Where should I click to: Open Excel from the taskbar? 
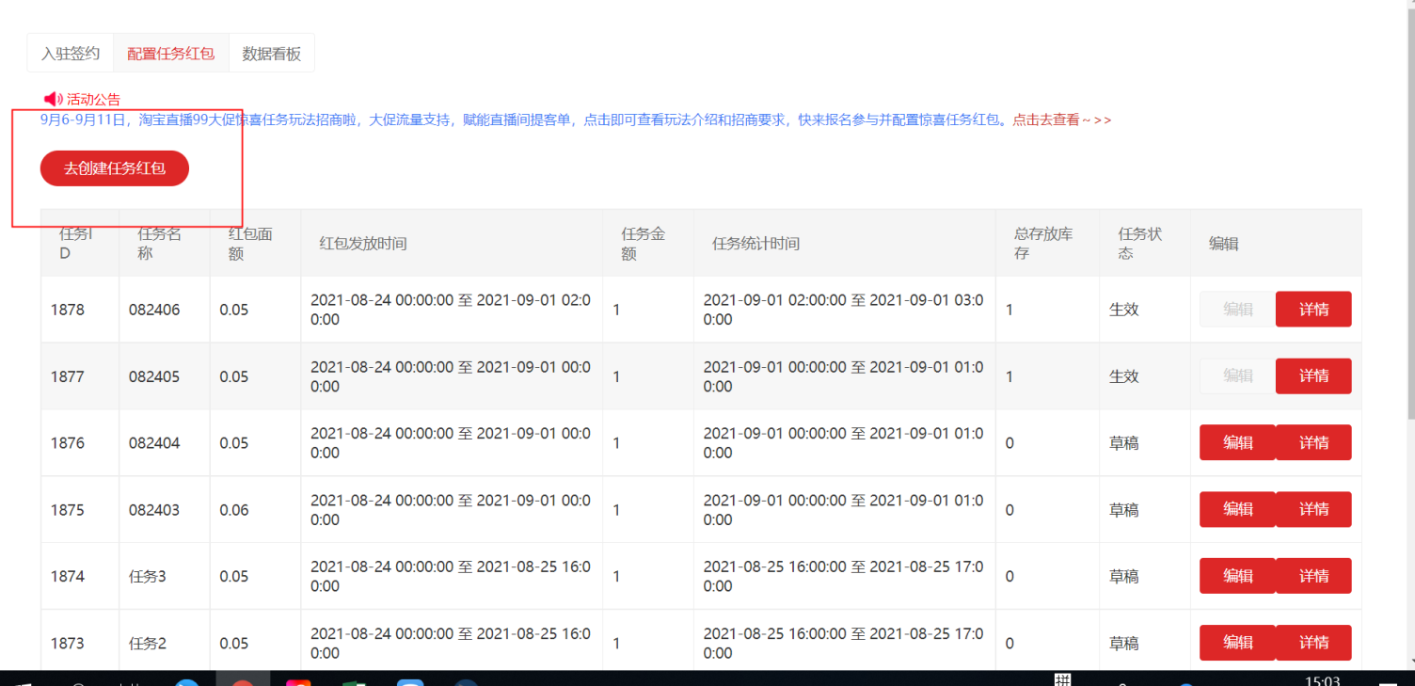355,680
